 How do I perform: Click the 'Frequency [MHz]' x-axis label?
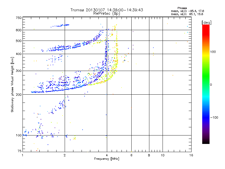(107, 159)
